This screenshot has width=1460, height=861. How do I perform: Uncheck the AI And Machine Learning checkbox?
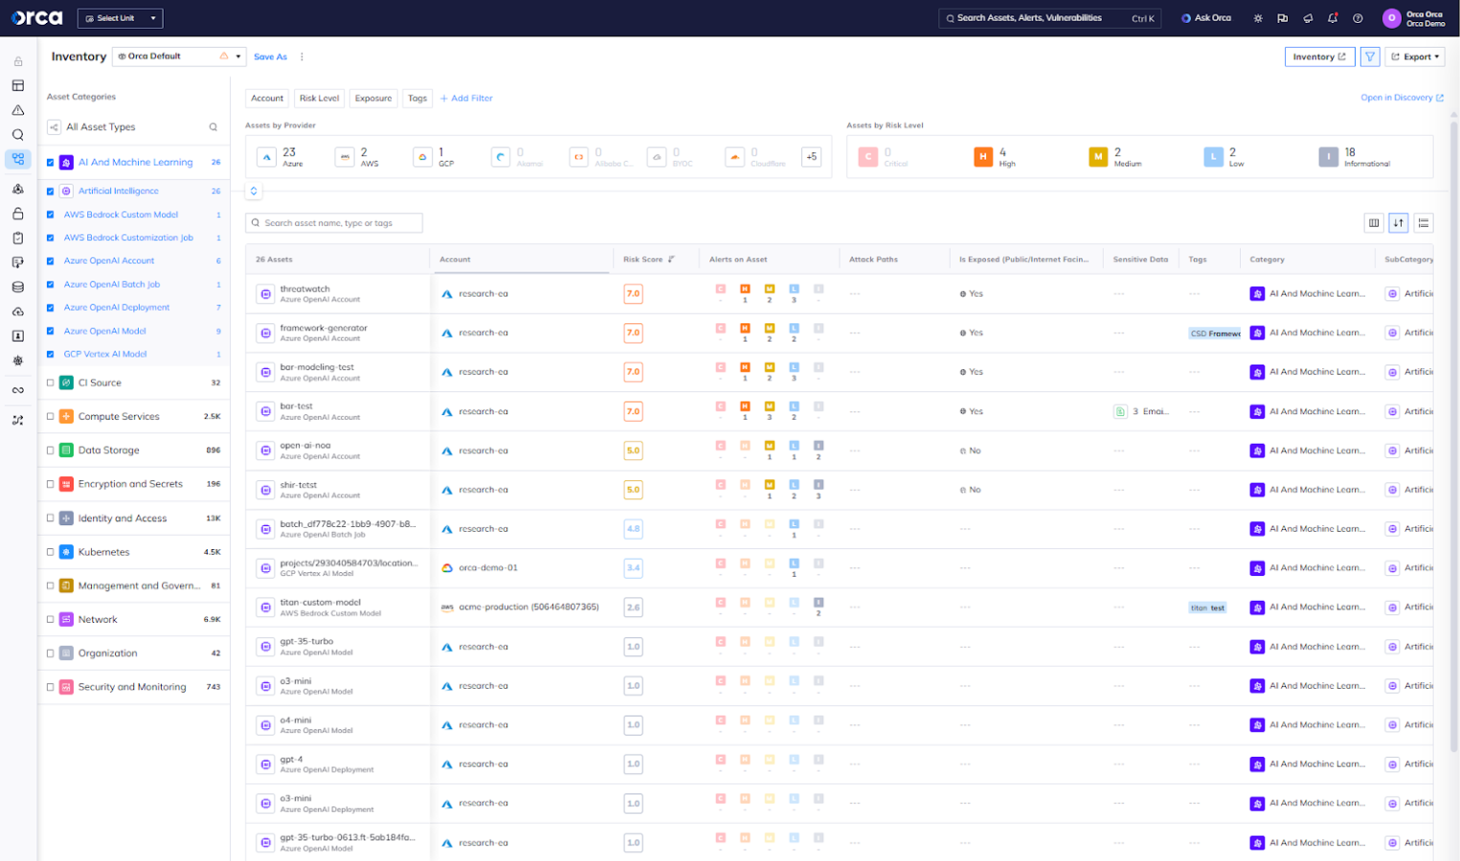(51, 163)
